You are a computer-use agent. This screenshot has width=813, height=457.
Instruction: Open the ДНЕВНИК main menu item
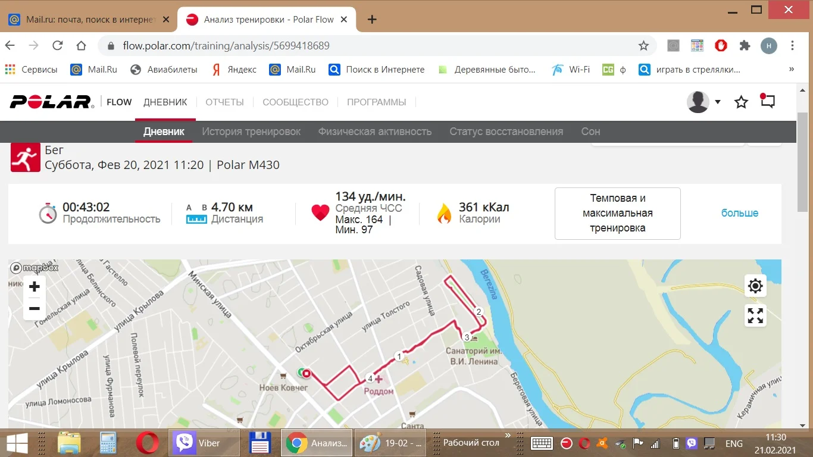[x=165, y=102]
